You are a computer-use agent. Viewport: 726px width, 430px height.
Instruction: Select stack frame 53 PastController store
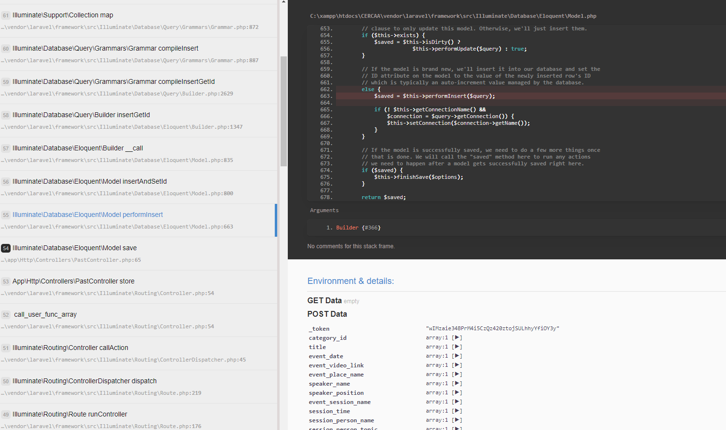(138, 287)
